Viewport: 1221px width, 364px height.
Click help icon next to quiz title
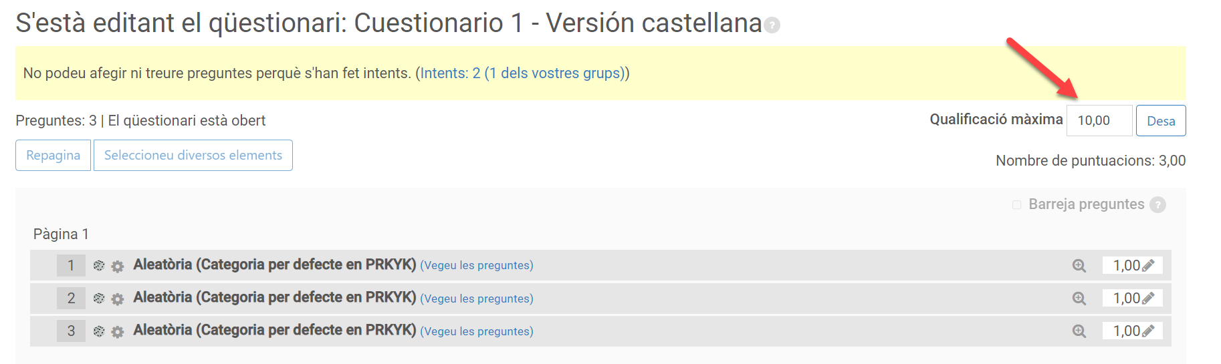point(772,25)
